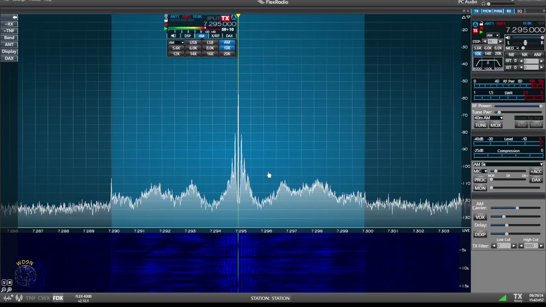
Task: Toggle the PHNE panel tab
Action: click(x=498, y=11)
